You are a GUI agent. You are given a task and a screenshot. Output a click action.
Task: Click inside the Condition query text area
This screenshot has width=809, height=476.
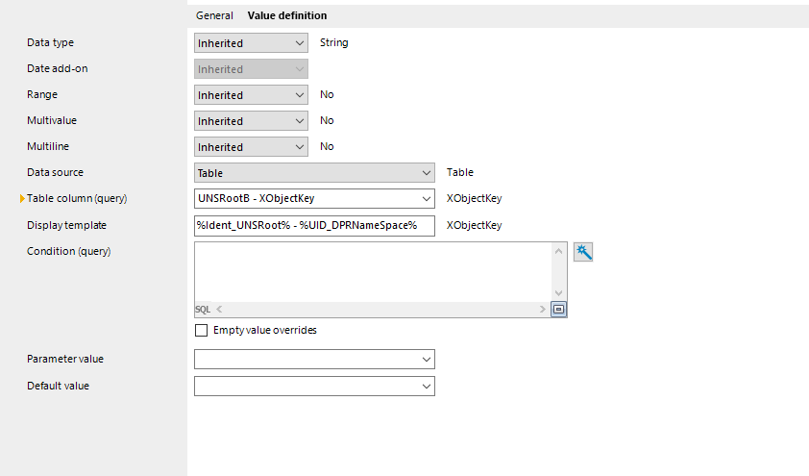(373, 272)
